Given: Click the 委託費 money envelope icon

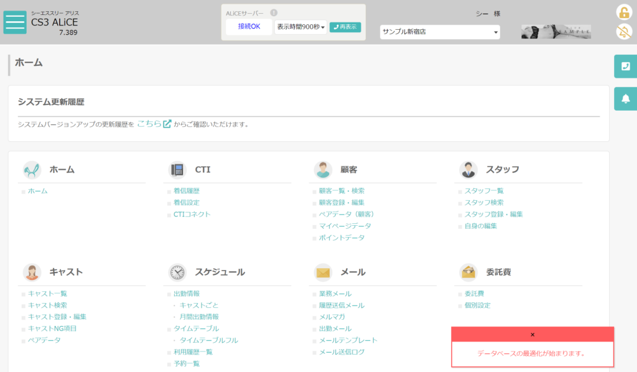Looking at the screenshot, I should [468, 272].
